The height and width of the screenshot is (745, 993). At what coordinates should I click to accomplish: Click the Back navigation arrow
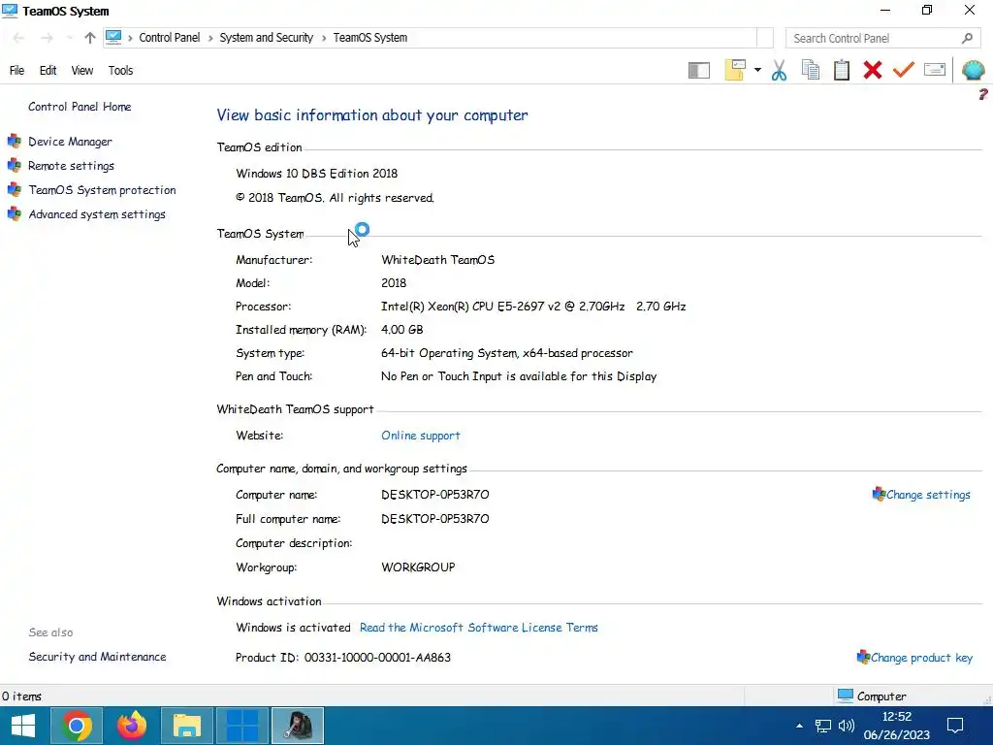tap(18, 38)
